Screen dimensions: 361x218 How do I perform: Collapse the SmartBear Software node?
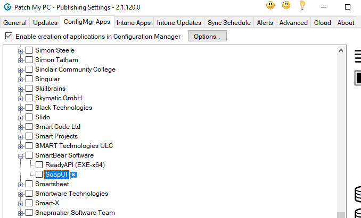coord(20,156)
